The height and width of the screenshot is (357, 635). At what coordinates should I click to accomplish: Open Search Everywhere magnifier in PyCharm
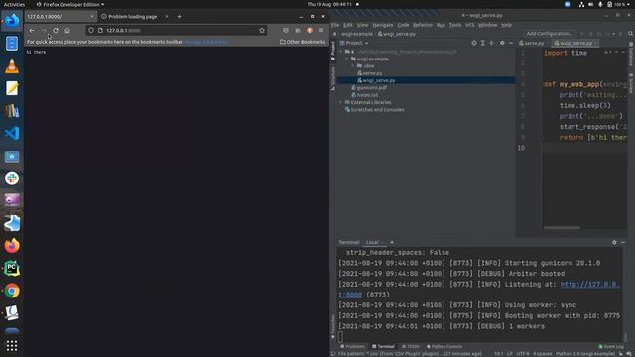[x=631, y=34]
